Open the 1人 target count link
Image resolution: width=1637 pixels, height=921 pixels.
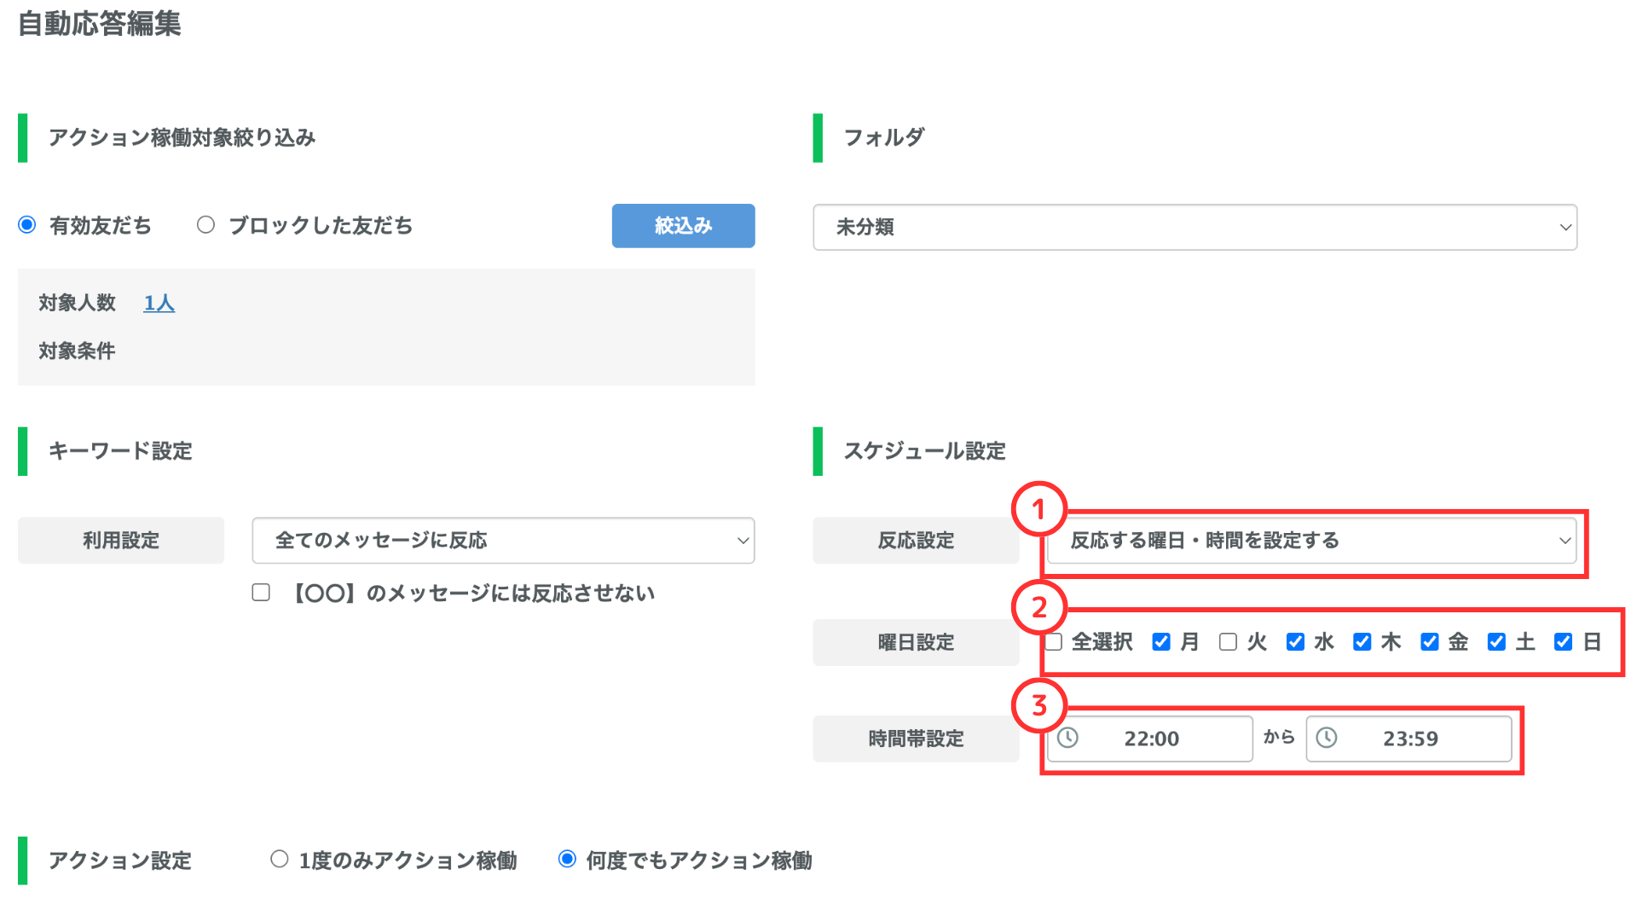(159, 303)
